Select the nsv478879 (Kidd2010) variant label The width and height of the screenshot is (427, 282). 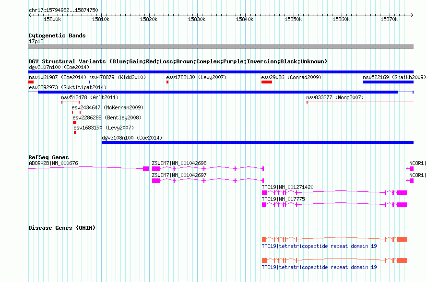click(x=117, y=77)
